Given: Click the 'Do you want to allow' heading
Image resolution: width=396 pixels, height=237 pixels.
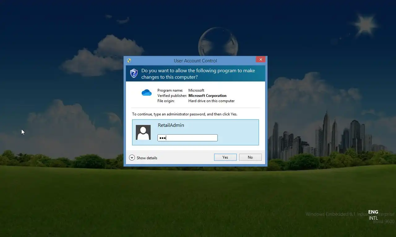Looking at the screenshot, I should pyautogui.click(x=198, y=74).
